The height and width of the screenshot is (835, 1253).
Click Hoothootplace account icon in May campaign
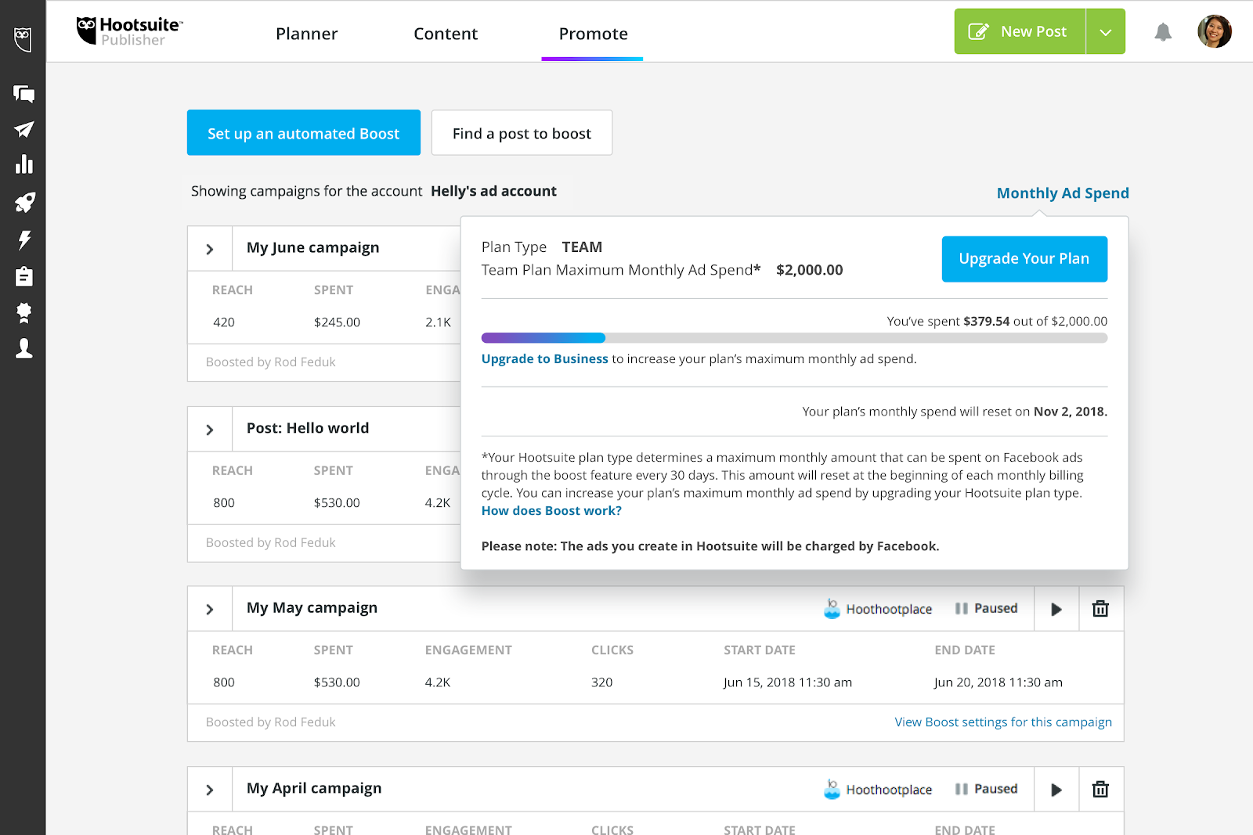(x=832, y=609)
